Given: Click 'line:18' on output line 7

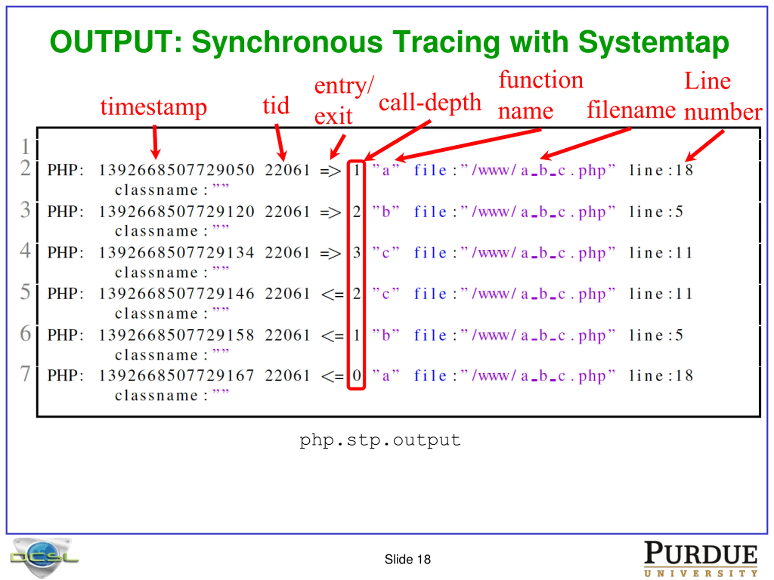Looking at the screenshot, I should [x=661, y=375].
